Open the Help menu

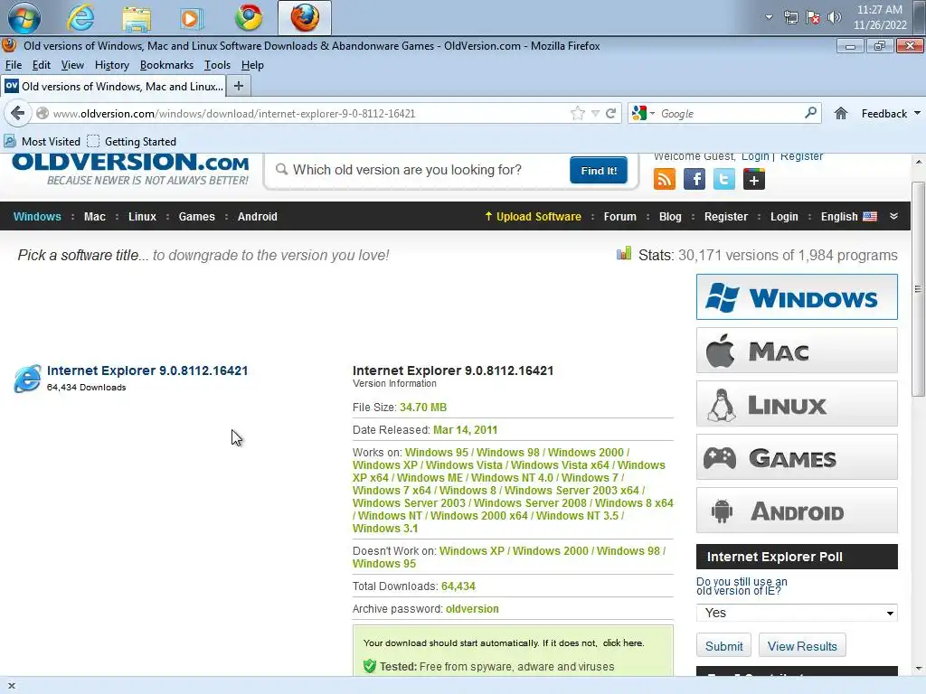pos(252,65)
